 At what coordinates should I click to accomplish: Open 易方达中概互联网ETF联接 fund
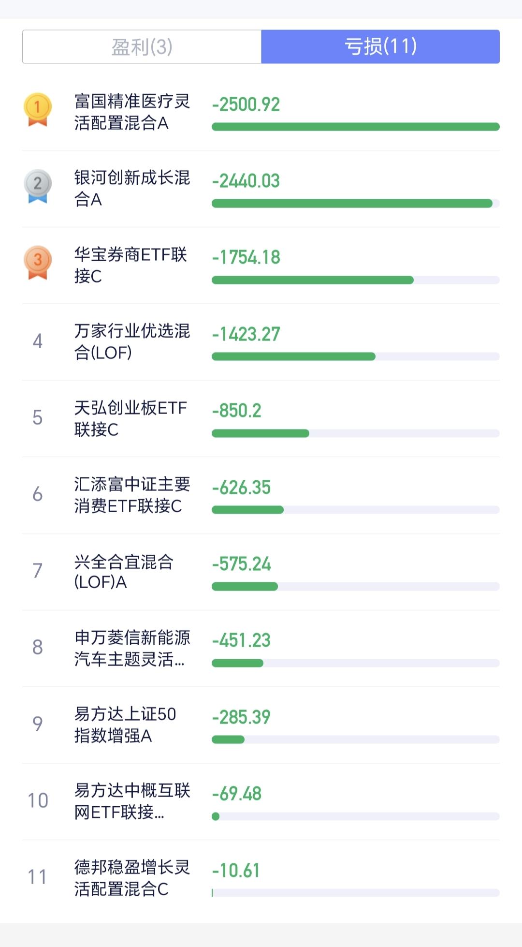(x=132, y=801)
